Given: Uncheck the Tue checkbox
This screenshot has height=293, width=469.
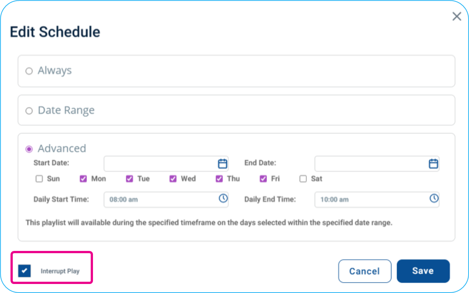Looking at the screenshot, I should tap(129, 179).
